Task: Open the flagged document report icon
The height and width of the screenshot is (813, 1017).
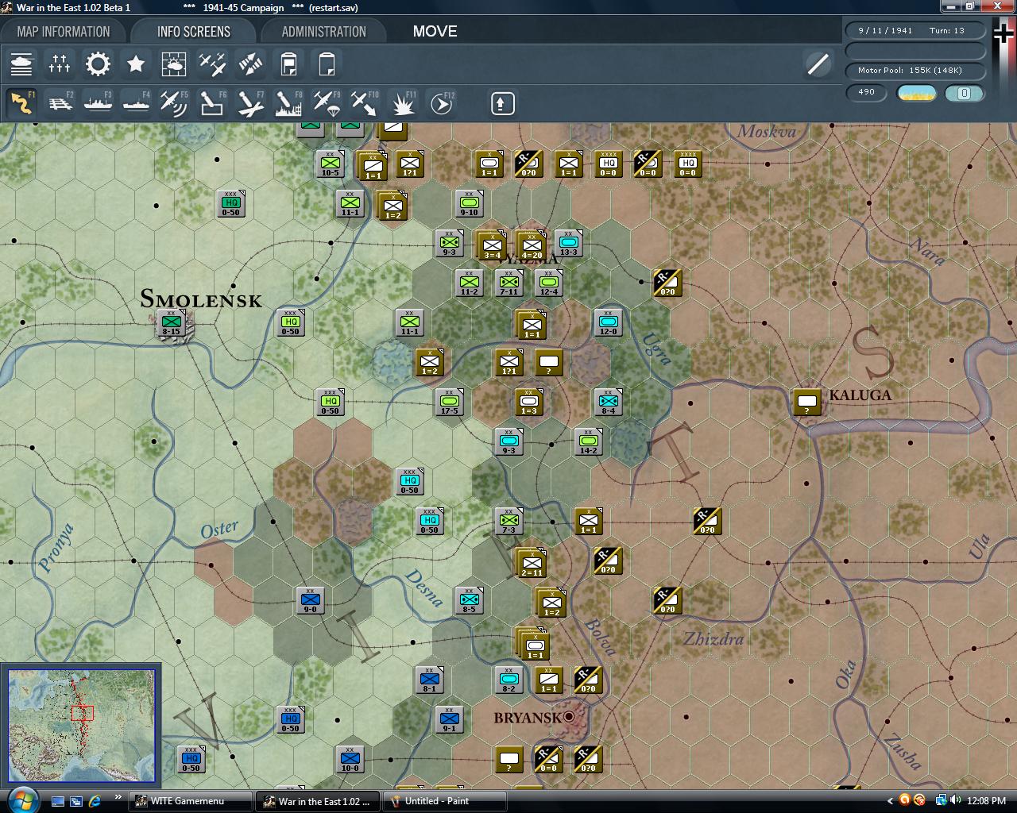Action: coord(288,64)
